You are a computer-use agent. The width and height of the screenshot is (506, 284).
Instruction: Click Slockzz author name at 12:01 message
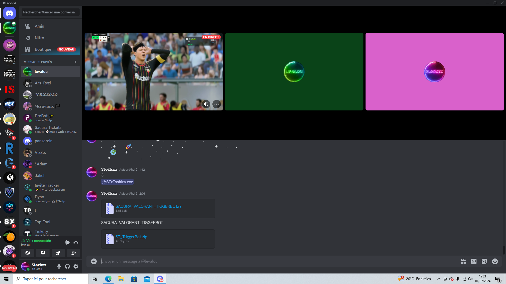109,194
